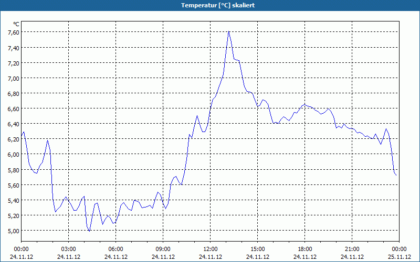The width and height of the screenshot is (420, 262).
Task: Select the 09:00 time label
Action: click(163, 249)
